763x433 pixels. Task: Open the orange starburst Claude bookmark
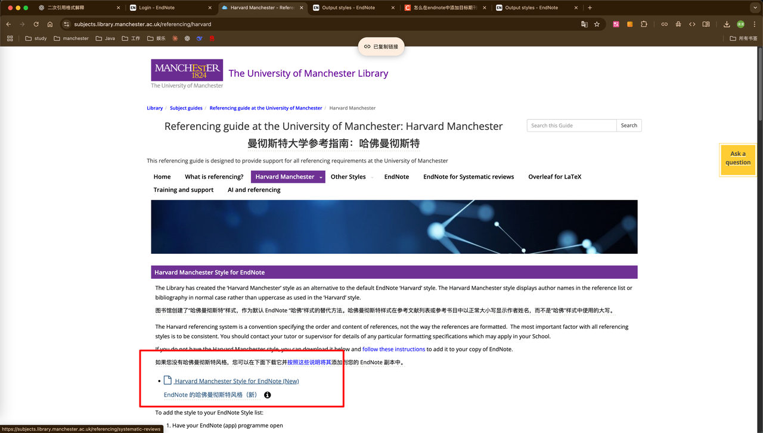(x=175, y=38)
